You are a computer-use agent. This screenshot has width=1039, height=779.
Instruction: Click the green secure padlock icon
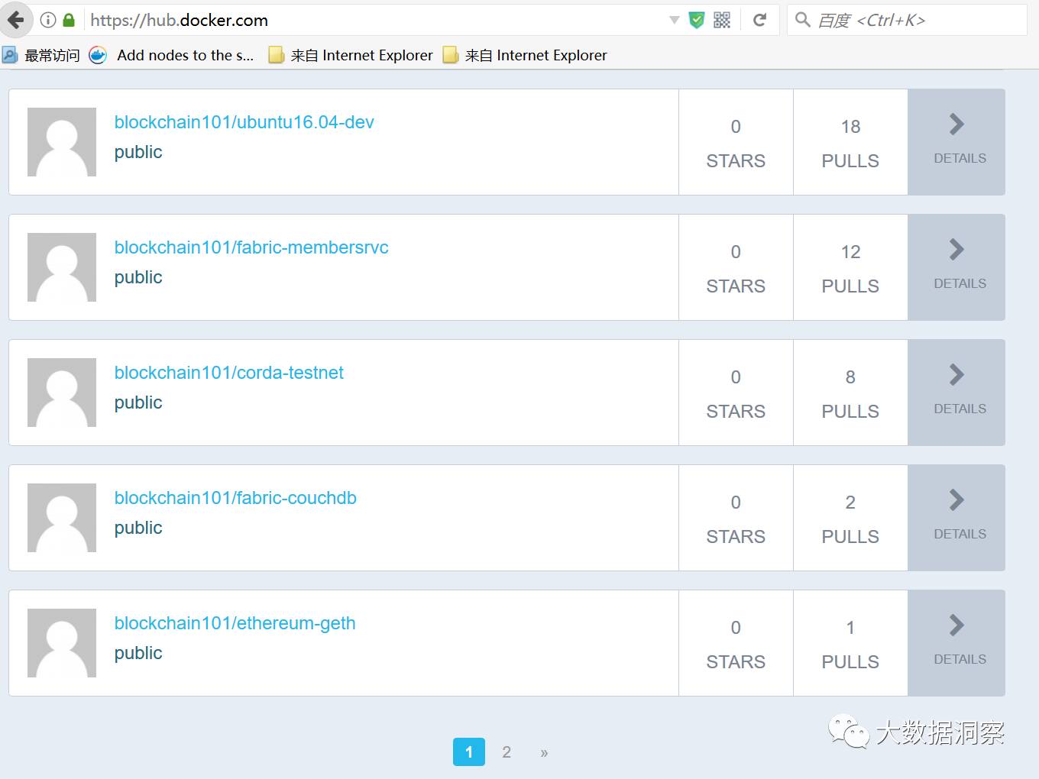69,21
